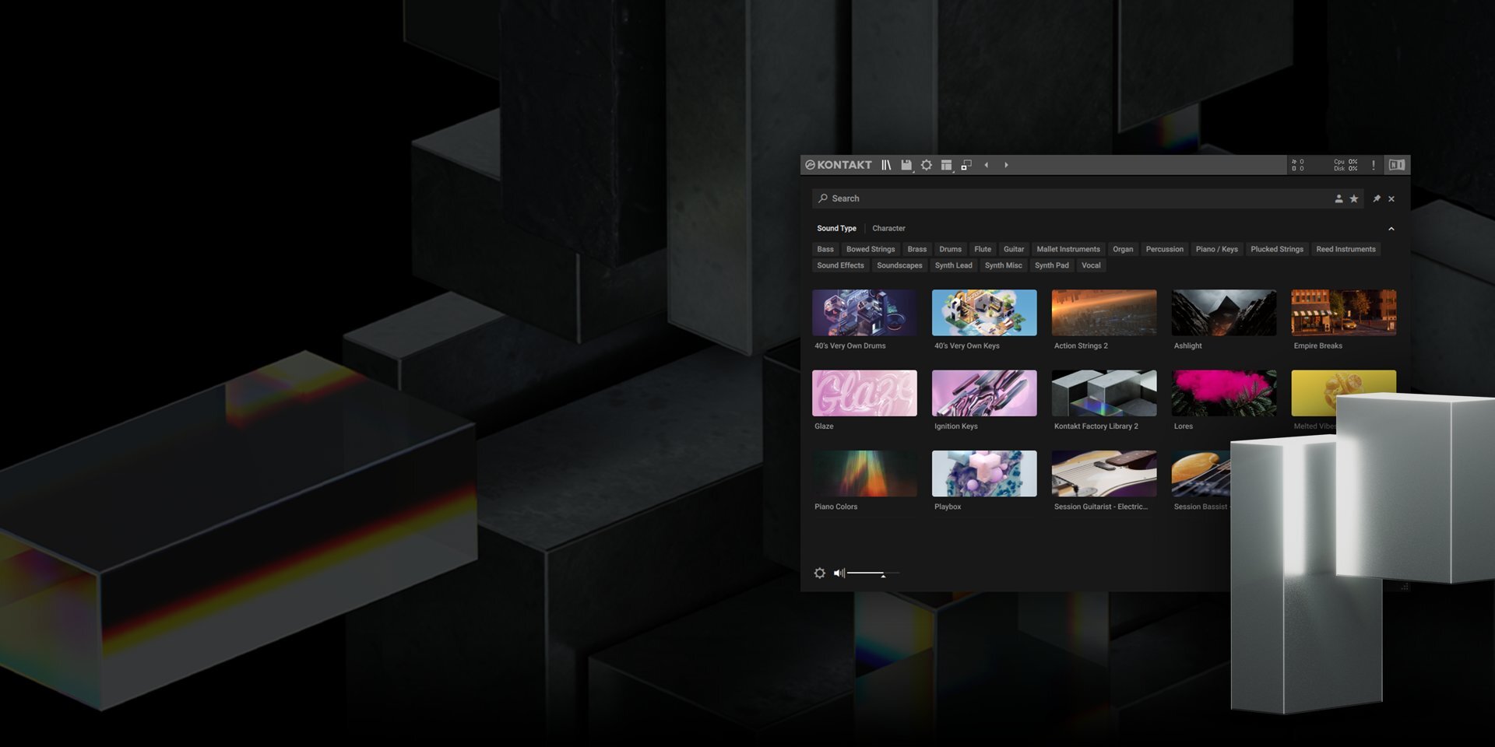
Task: Open the Session Guitarist Electric thumbnail
Action: pos(1104,474)
